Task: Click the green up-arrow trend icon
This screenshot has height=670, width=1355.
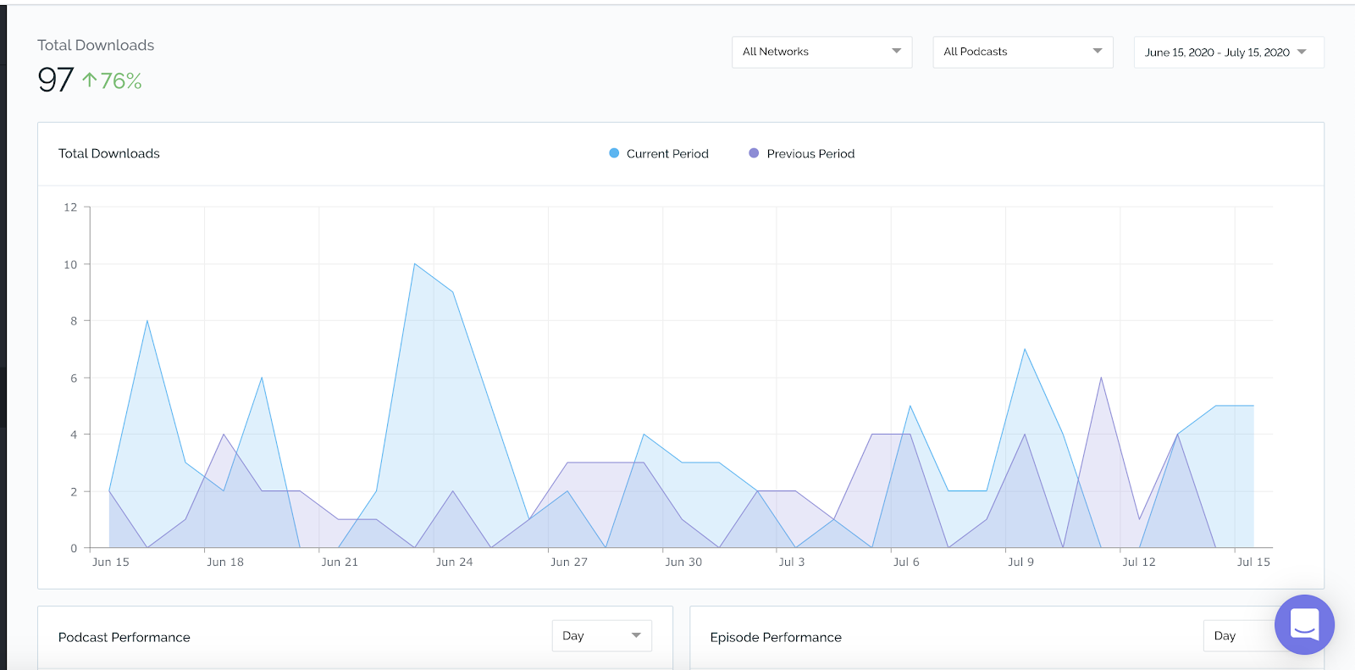Action: coord(90,80)
